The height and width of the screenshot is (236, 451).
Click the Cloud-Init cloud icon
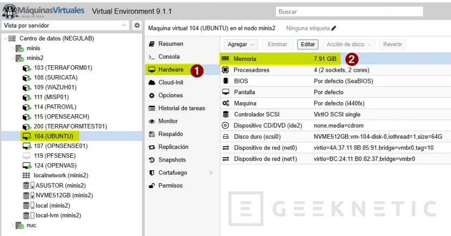tap(152, 83)
